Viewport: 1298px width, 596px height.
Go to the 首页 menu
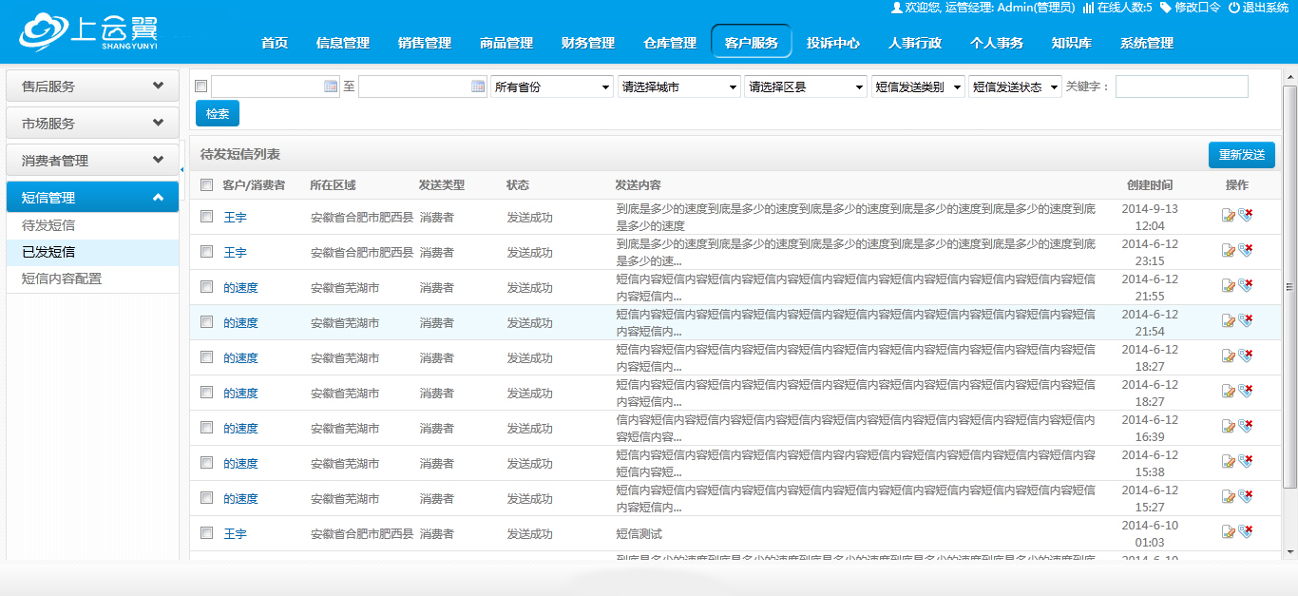(x=275, y=43)
